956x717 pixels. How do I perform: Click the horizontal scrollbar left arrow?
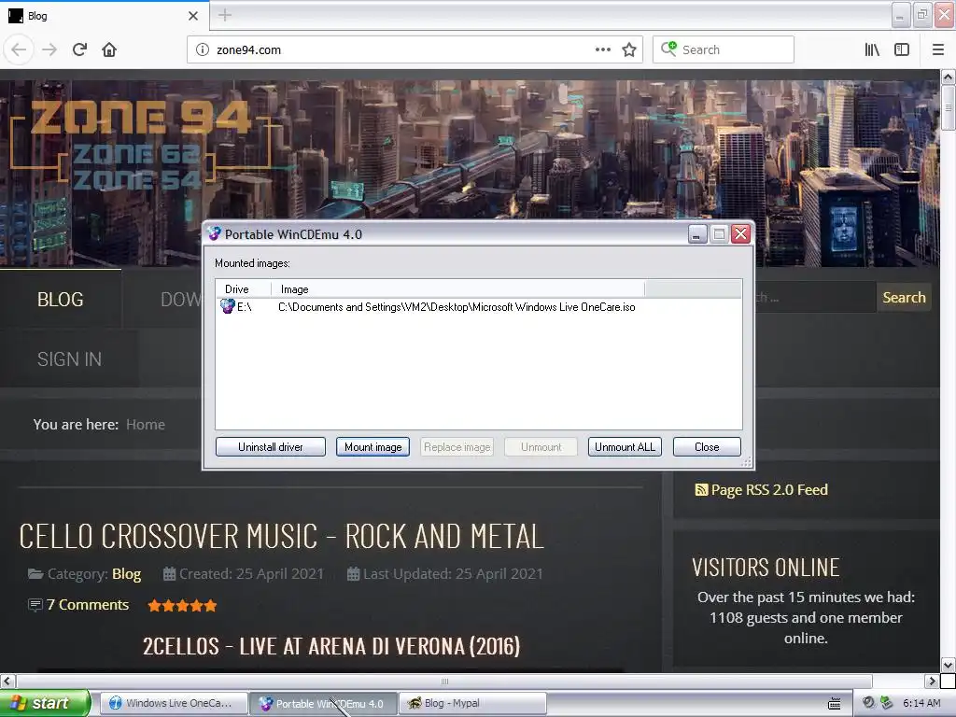pos(7,681)
